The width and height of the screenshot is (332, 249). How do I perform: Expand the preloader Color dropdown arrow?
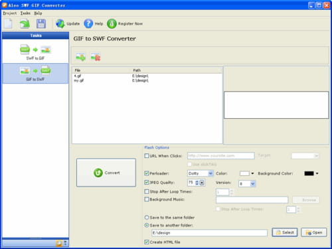click(252, 173)
